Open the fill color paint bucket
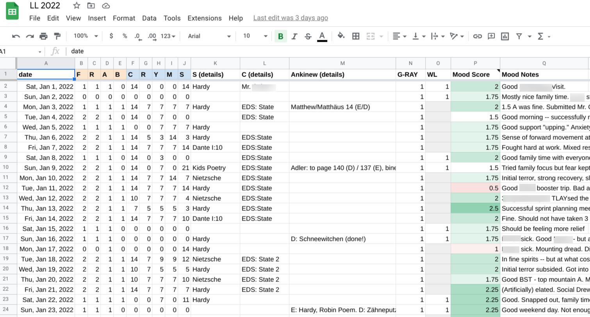This screenshot has width=590, height=317. point(341,36)
